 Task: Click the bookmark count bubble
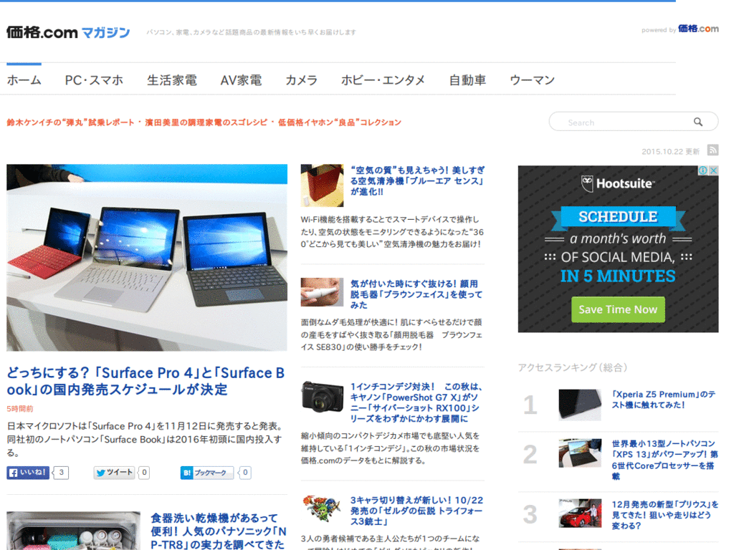click(x=245, y=473)
